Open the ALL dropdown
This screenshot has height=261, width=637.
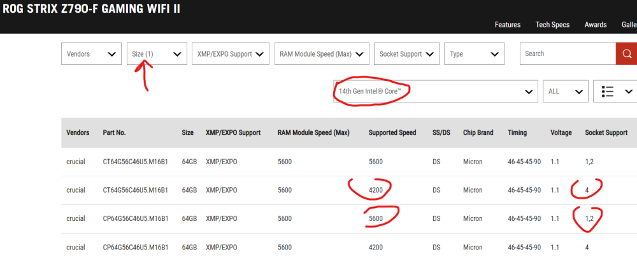[566, 91]
